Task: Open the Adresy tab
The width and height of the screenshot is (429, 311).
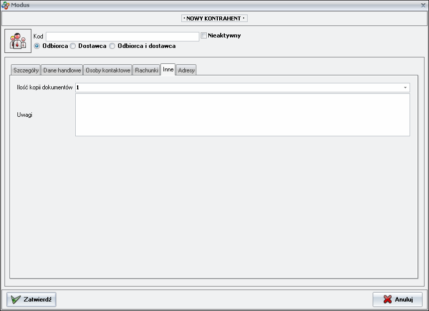Action: coord(186,70)
